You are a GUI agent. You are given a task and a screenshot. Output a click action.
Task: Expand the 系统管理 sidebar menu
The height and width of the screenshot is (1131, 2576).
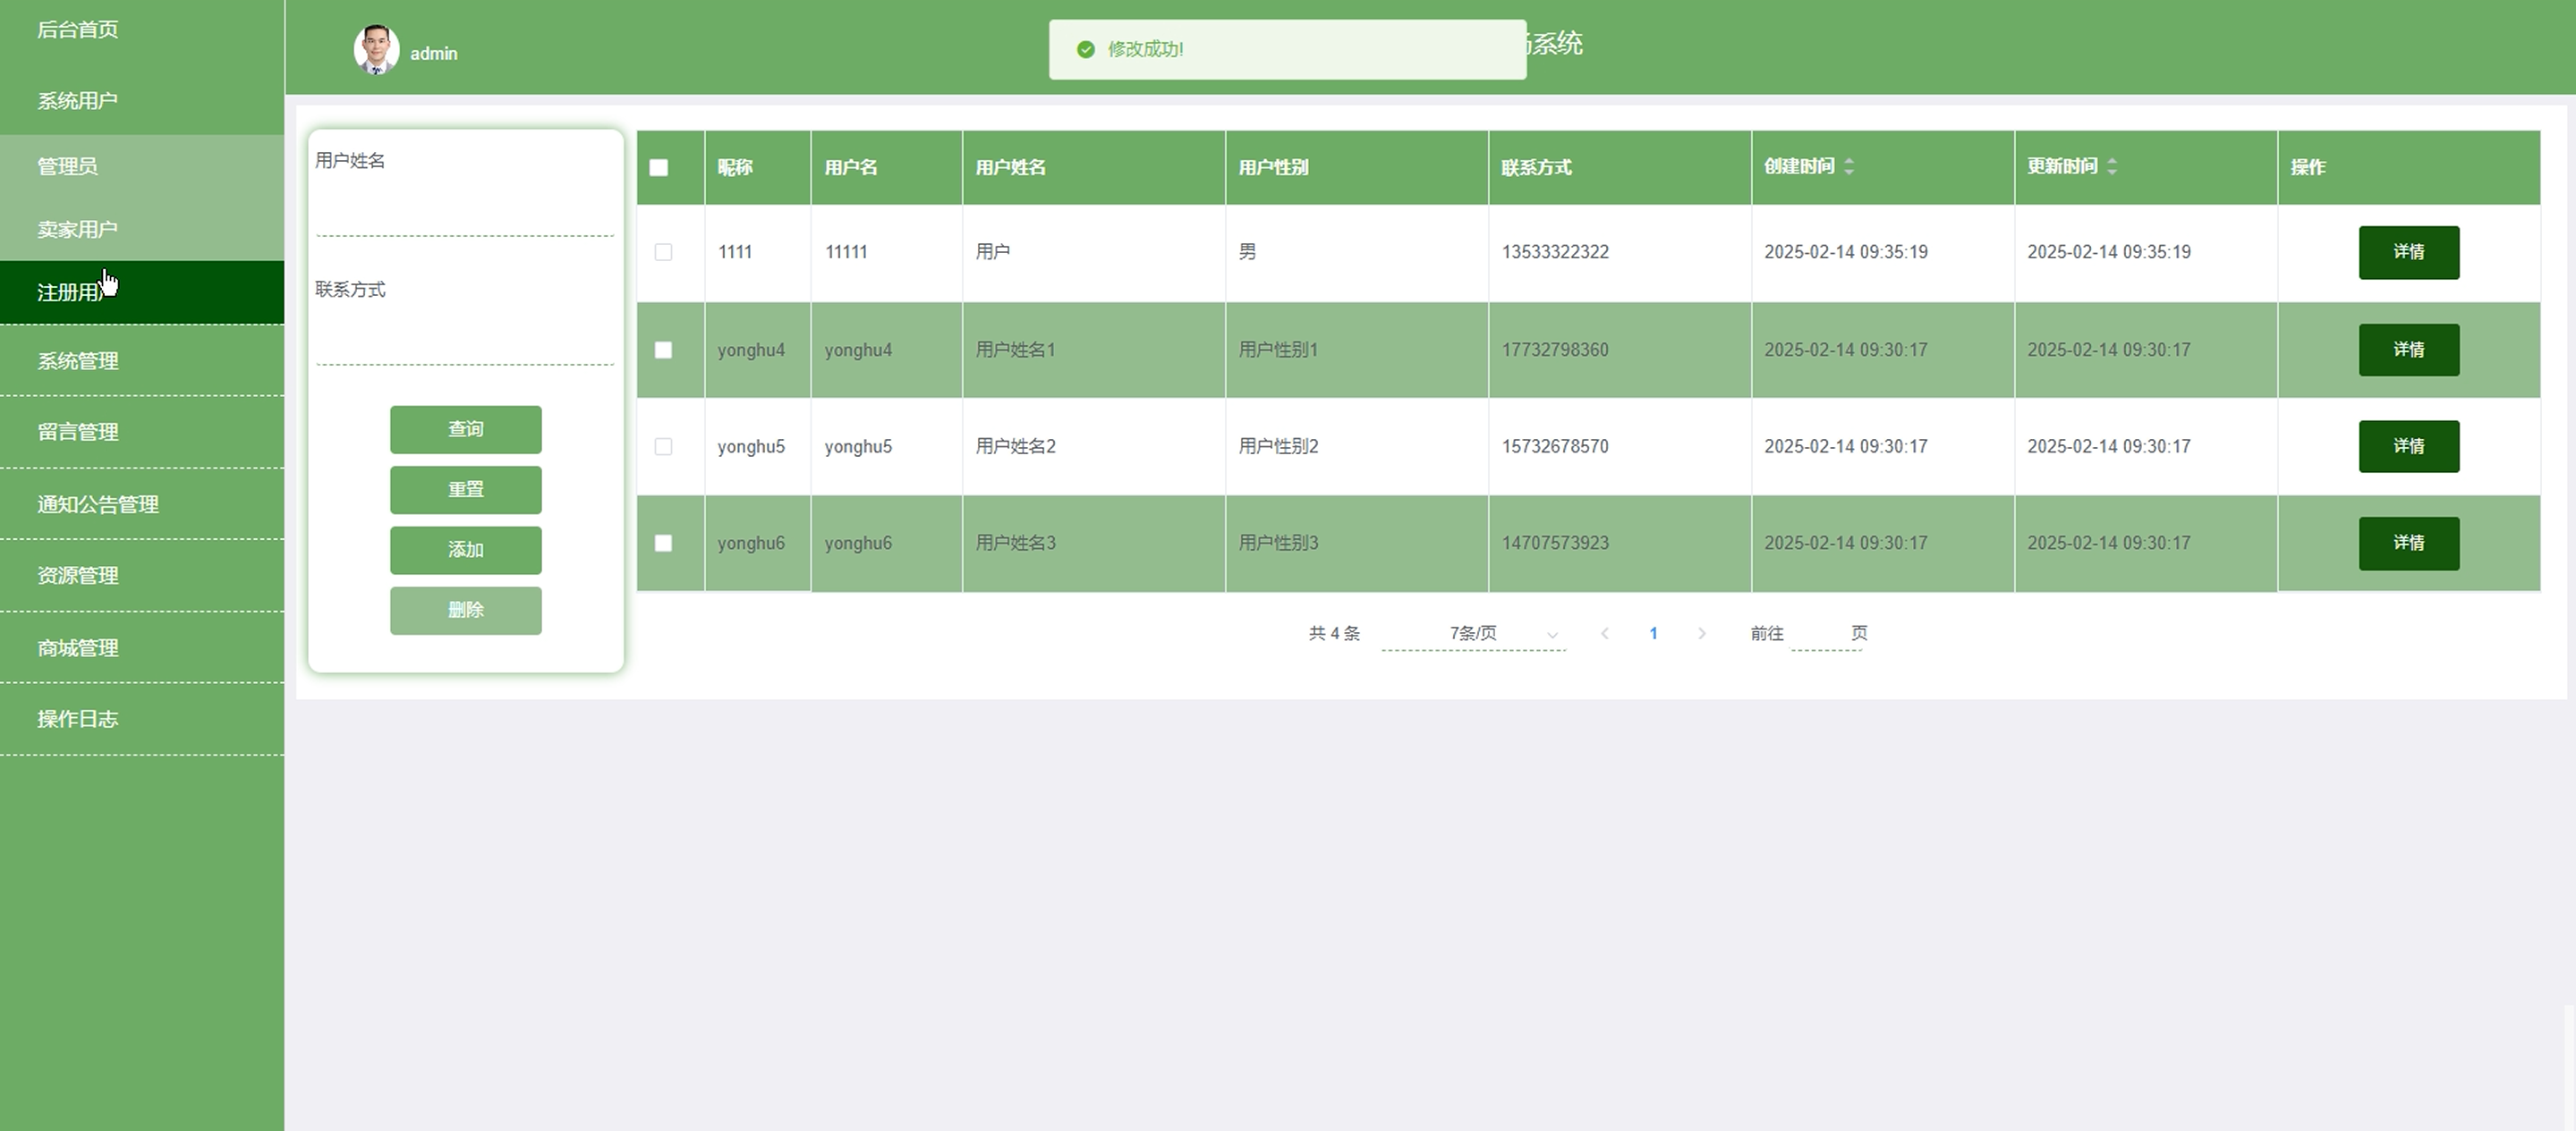click(78, 360)
